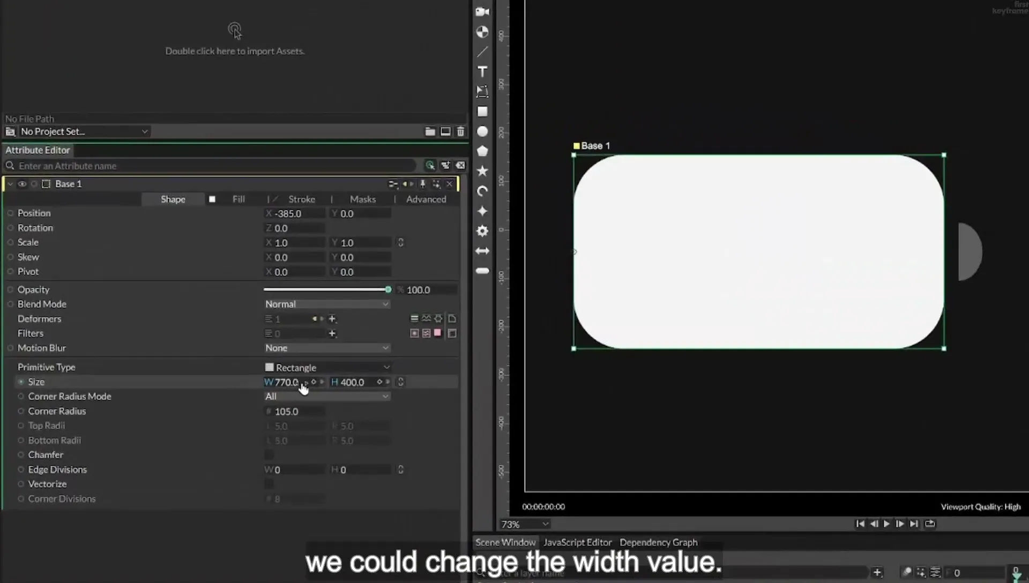Open the No Project Set dropdown
The height and width of the screenshot is (583, 1029).
84,131
